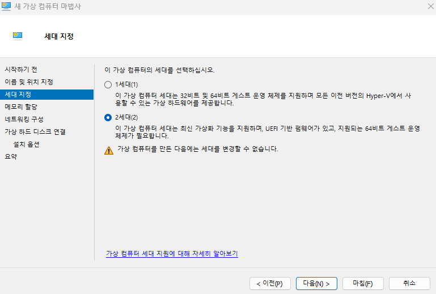Click the 다음(N) > next button
The height and width of the screenshot is (294, 436).
click(x=316, y=283)
